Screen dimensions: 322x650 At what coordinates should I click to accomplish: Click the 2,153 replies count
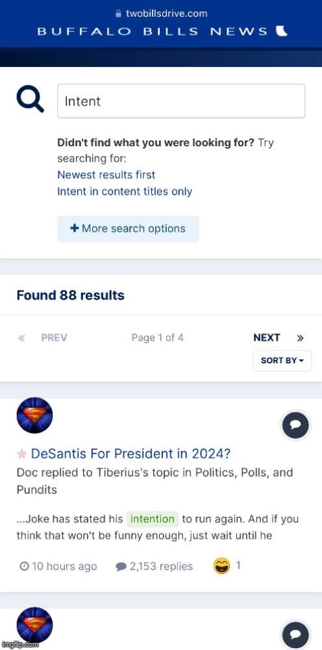point(155,566)
